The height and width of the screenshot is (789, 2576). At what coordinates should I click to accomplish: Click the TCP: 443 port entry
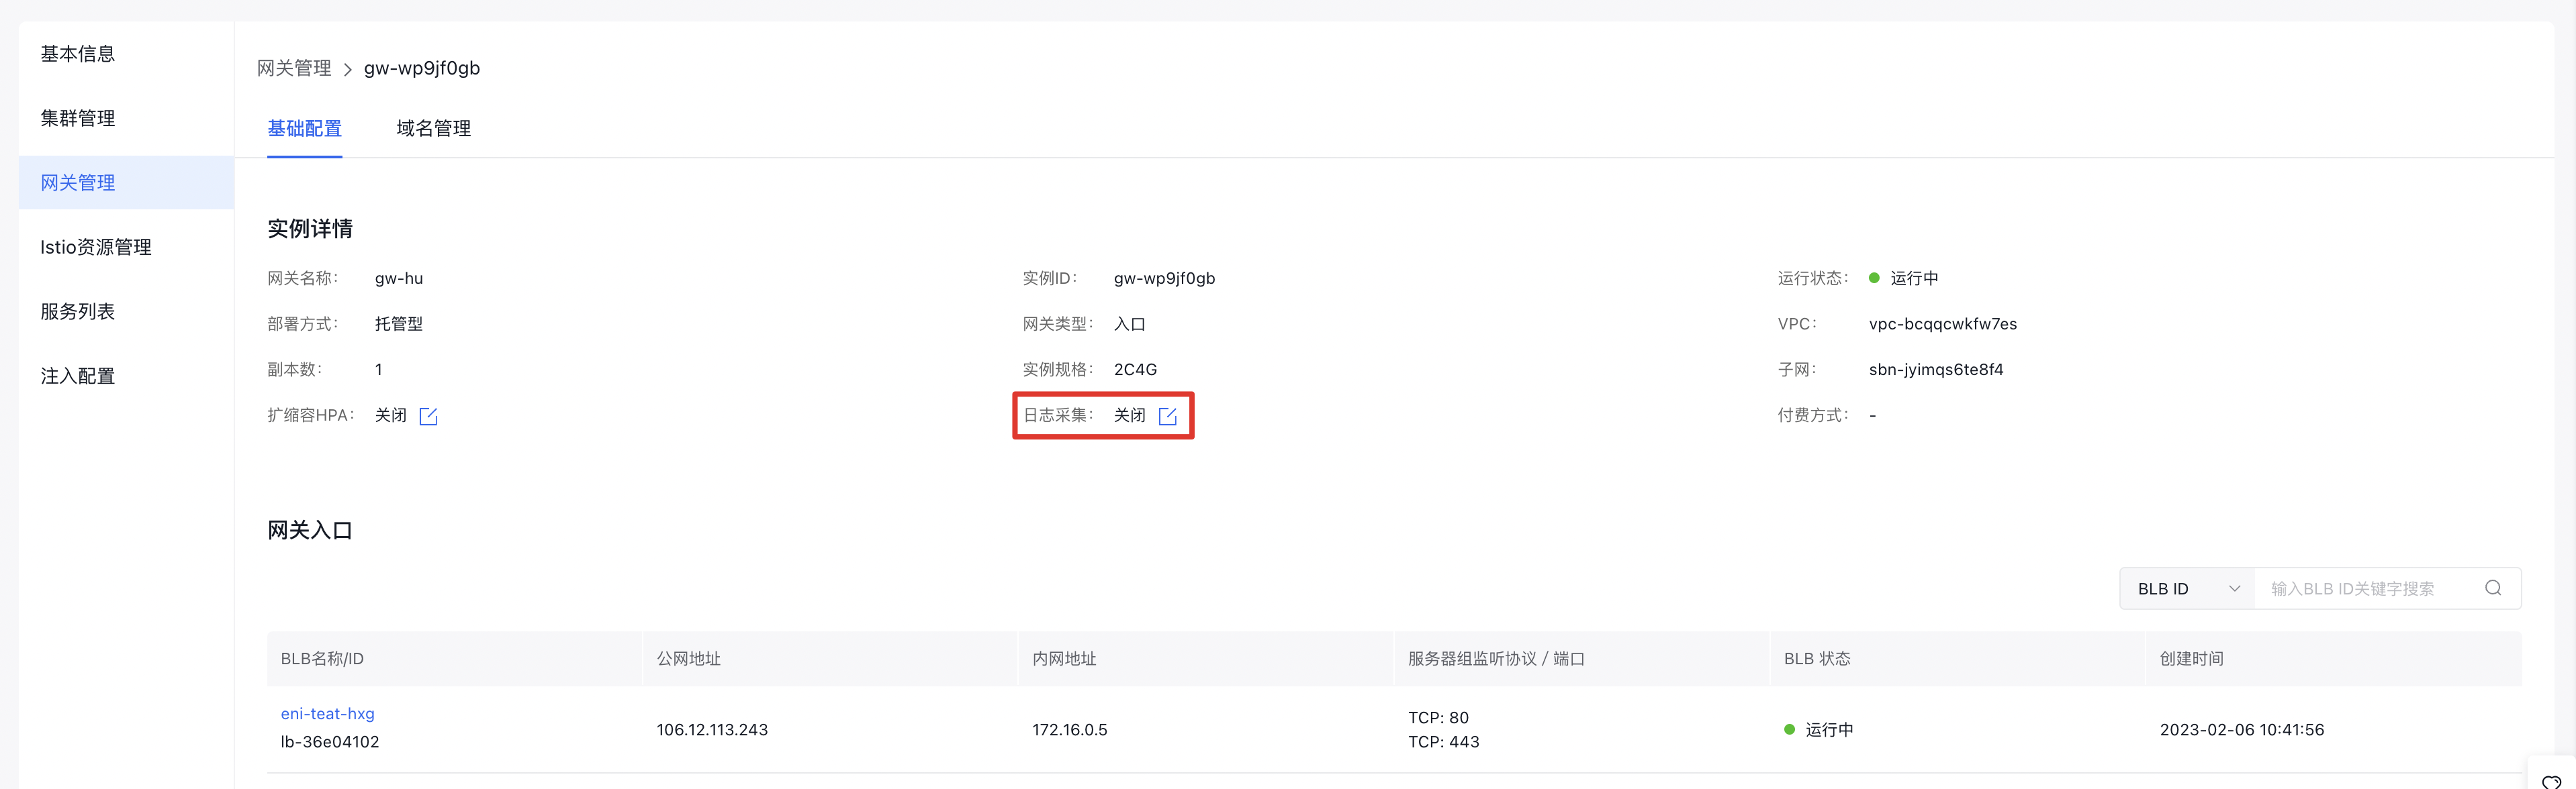pyautogui.click(x=1443, y=742)
